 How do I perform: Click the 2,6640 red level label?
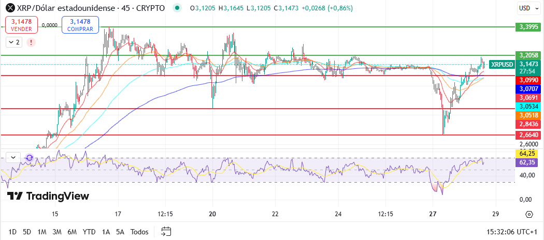point(527,134)
